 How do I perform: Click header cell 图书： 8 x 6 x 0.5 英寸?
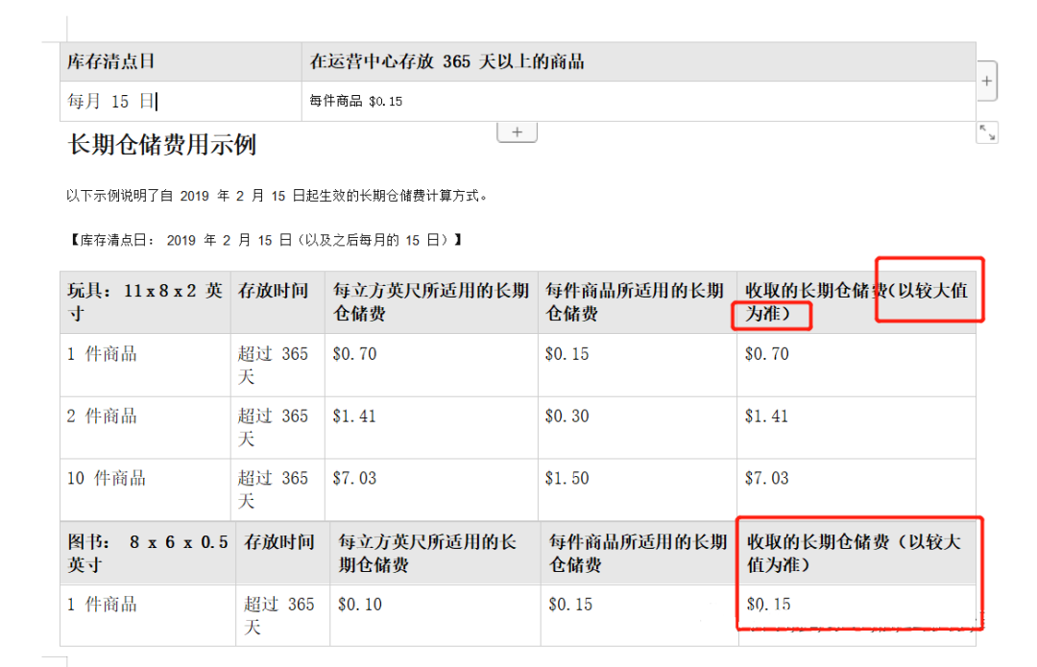pyautogui.click(x=148, y=553)
